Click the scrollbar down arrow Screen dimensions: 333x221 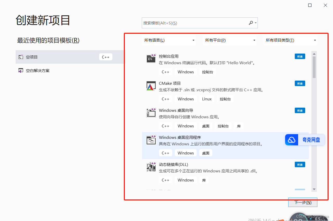pos(314,189)
